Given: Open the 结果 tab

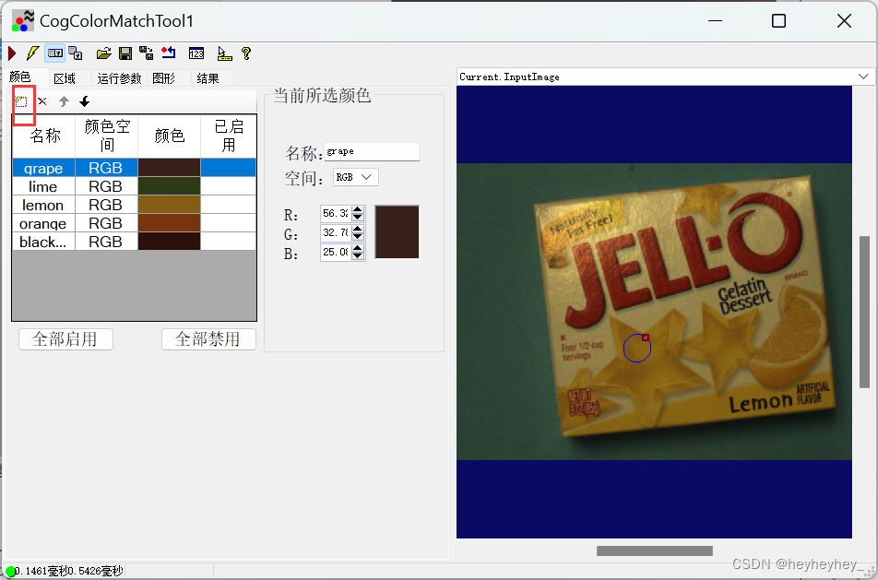Looking at the screenshot, I should [208, 78].
